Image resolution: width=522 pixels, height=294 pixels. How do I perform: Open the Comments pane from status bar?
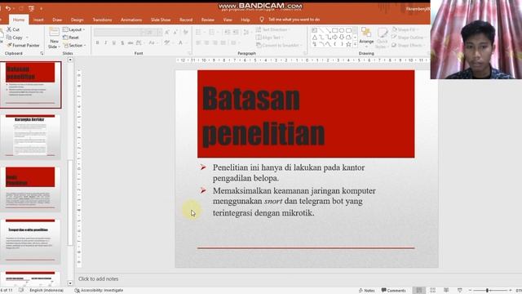pyautogui.click(x=393, y=291)
